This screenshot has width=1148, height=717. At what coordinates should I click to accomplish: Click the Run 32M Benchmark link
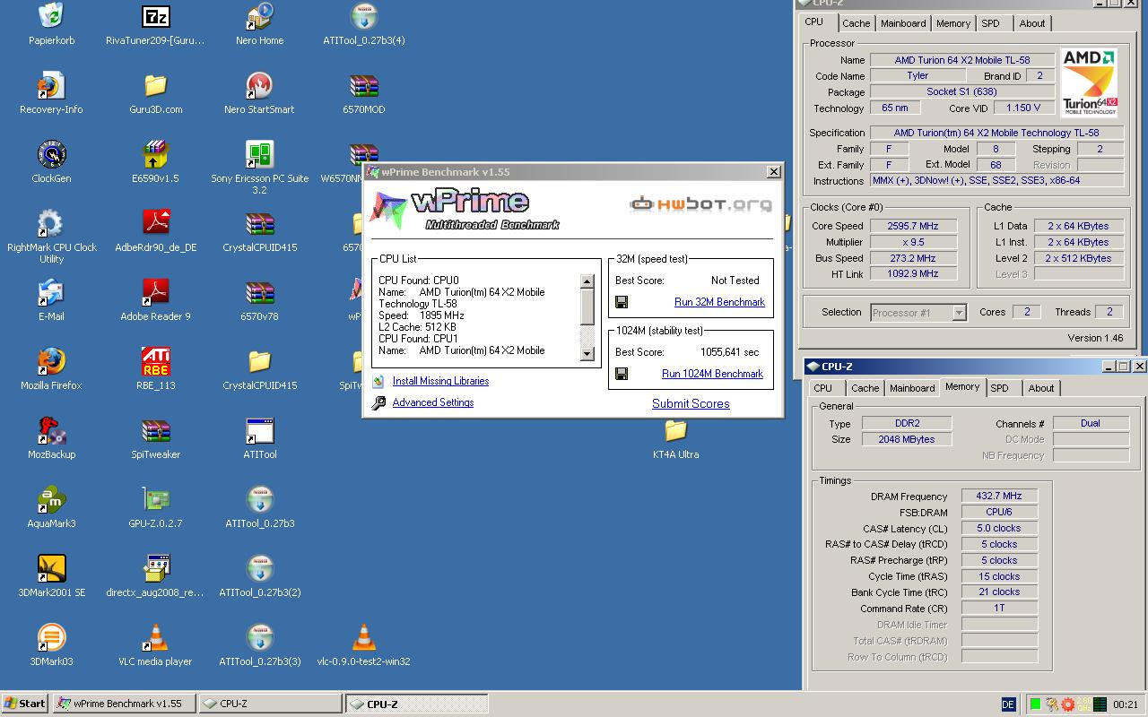[x=719, y=302]
